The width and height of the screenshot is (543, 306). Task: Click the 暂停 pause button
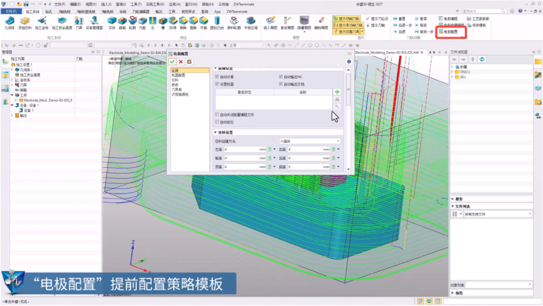(421, 19)
